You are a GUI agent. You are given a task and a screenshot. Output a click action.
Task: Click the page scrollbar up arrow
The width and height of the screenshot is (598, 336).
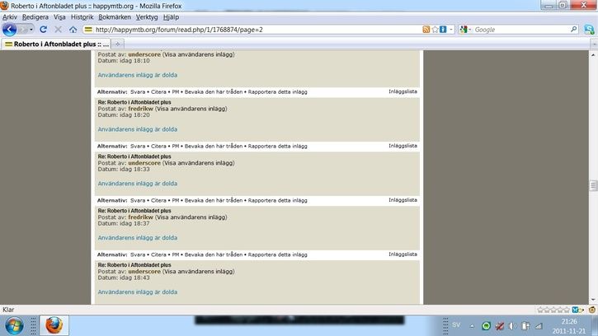(593, 55)
